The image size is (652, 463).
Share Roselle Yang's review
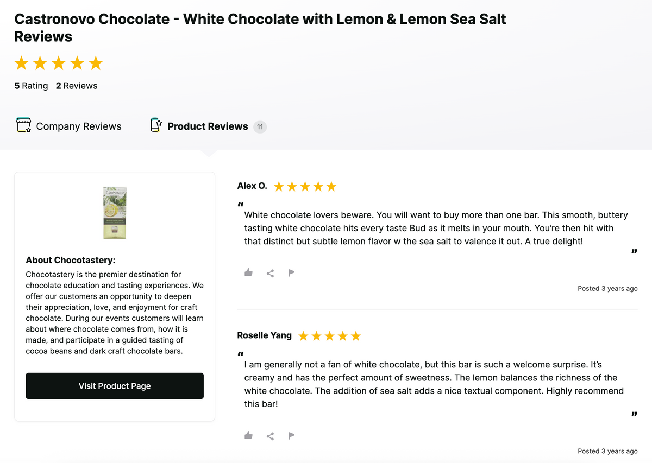pos(270,436)
